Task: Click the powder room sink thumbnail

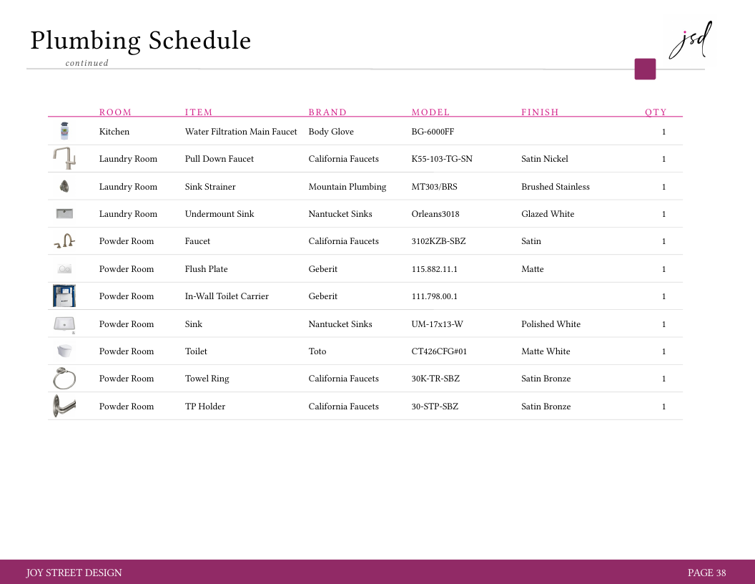Action: coord(64,324)
